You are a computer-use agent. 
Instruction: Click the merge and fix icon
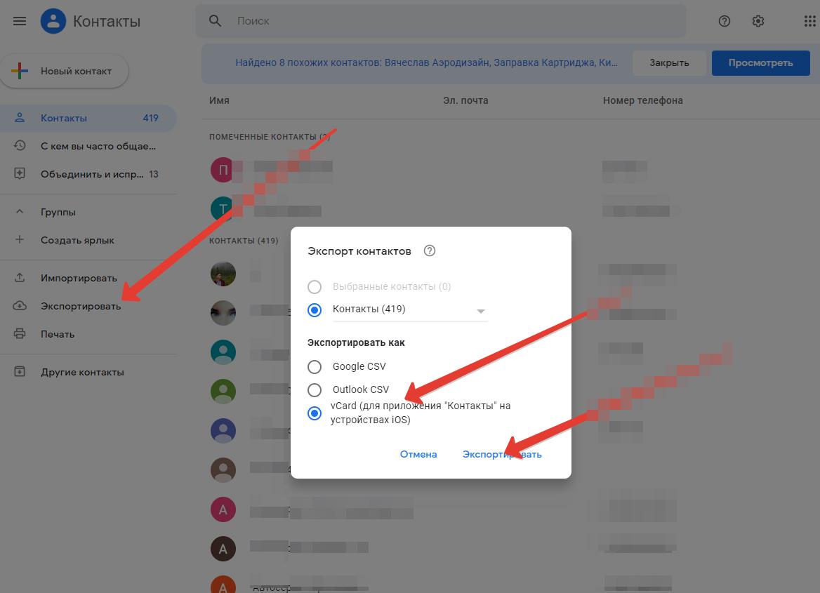[x=20, y=173]
